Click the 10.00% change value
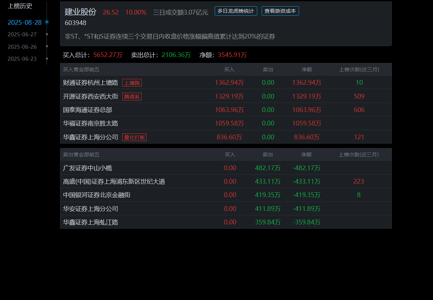The width and height of the screenshot is (433, 300). point(136,12)
